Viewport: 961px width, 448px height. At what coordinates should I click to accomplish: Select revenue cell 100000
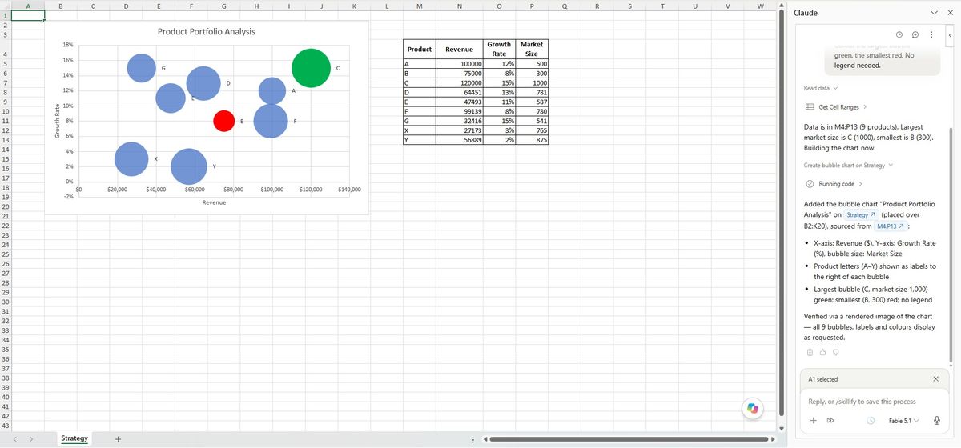(459, 64)
